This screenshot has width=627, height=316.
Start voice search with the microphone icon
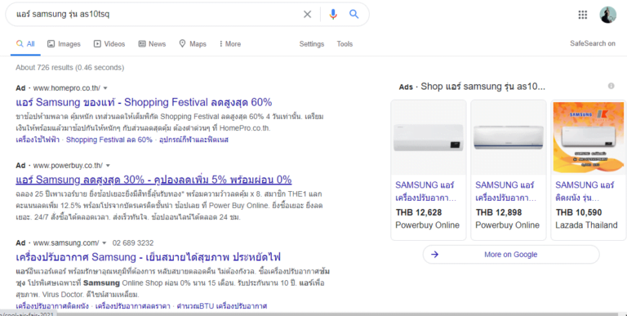tap(333, 15)
